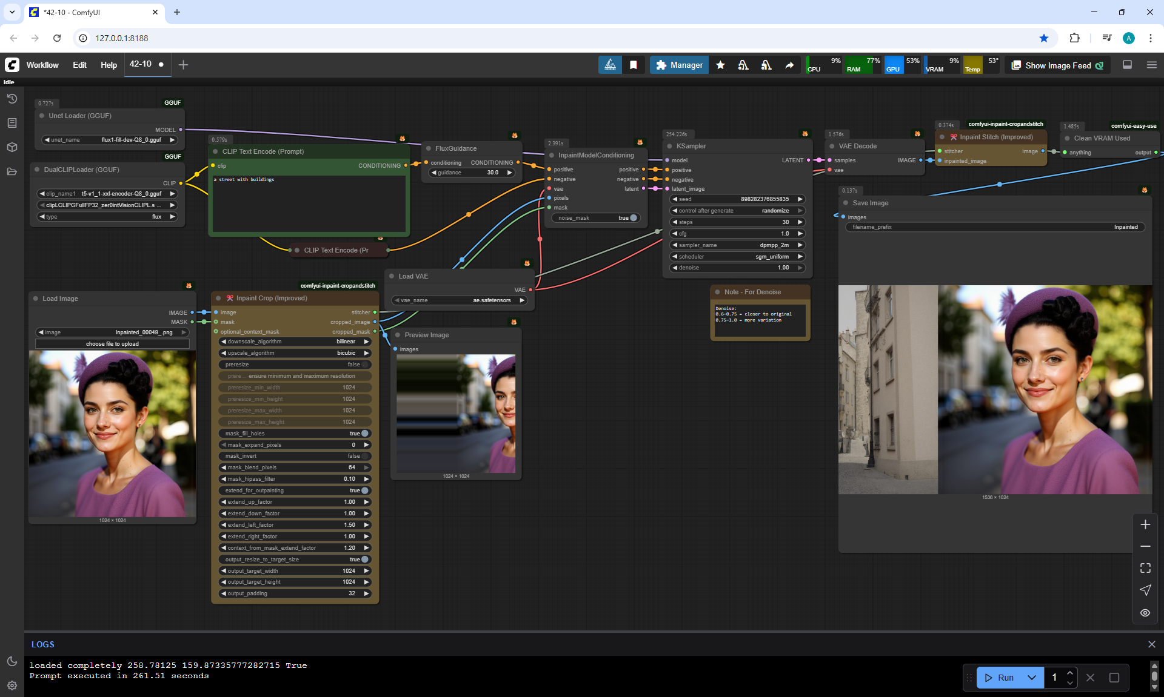Click the Preview Image thumbnail

tap(456, 414)
